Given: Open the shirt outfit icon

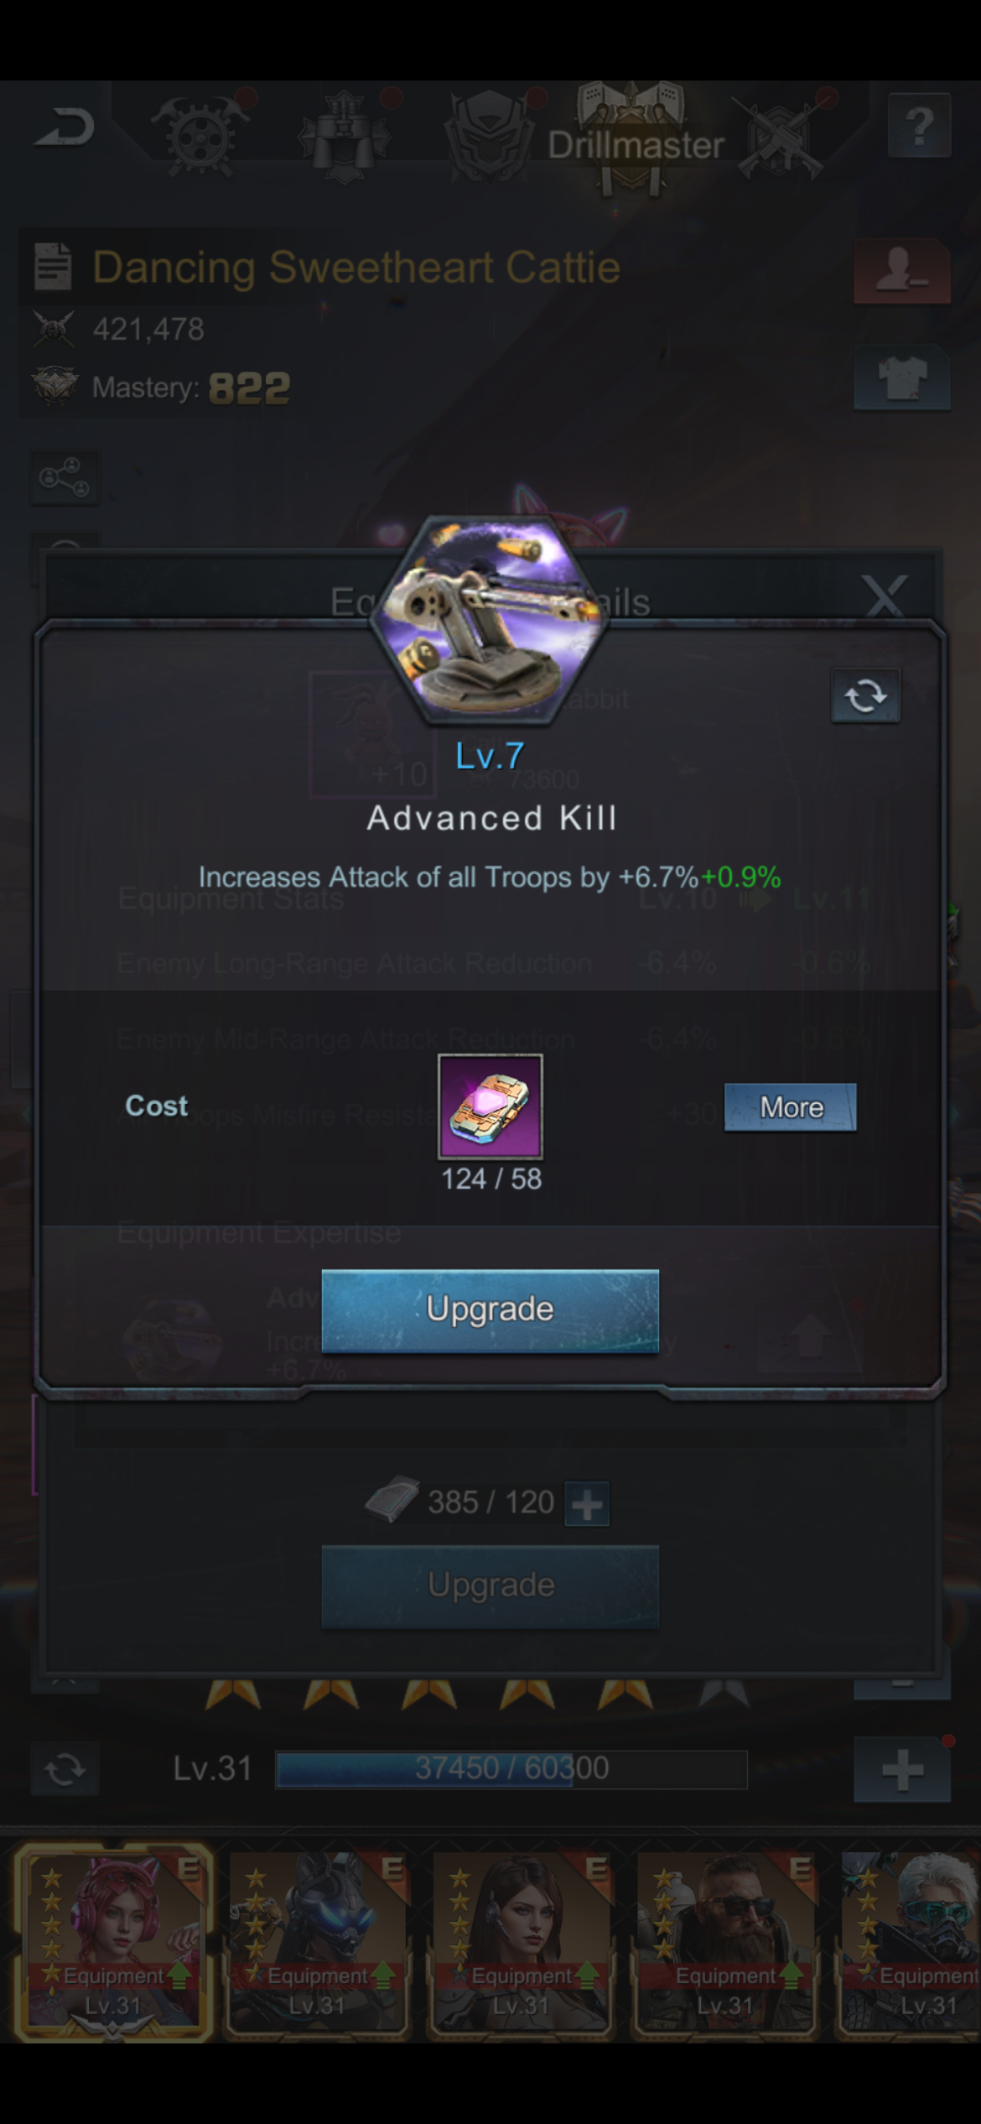Looking at the screenshot, I should (x=902, y=377).
